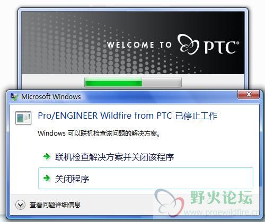Click the PTC butterfly logo on splash
The width and height of the screenshot is (265, 222).
[x=188, y=44]
